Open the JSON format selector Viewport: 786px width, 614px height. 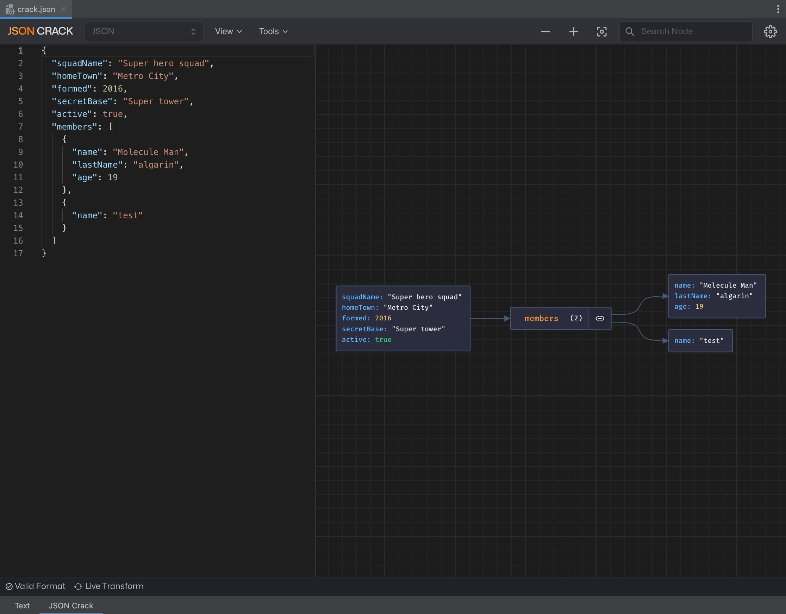click(x=144, y=31)
